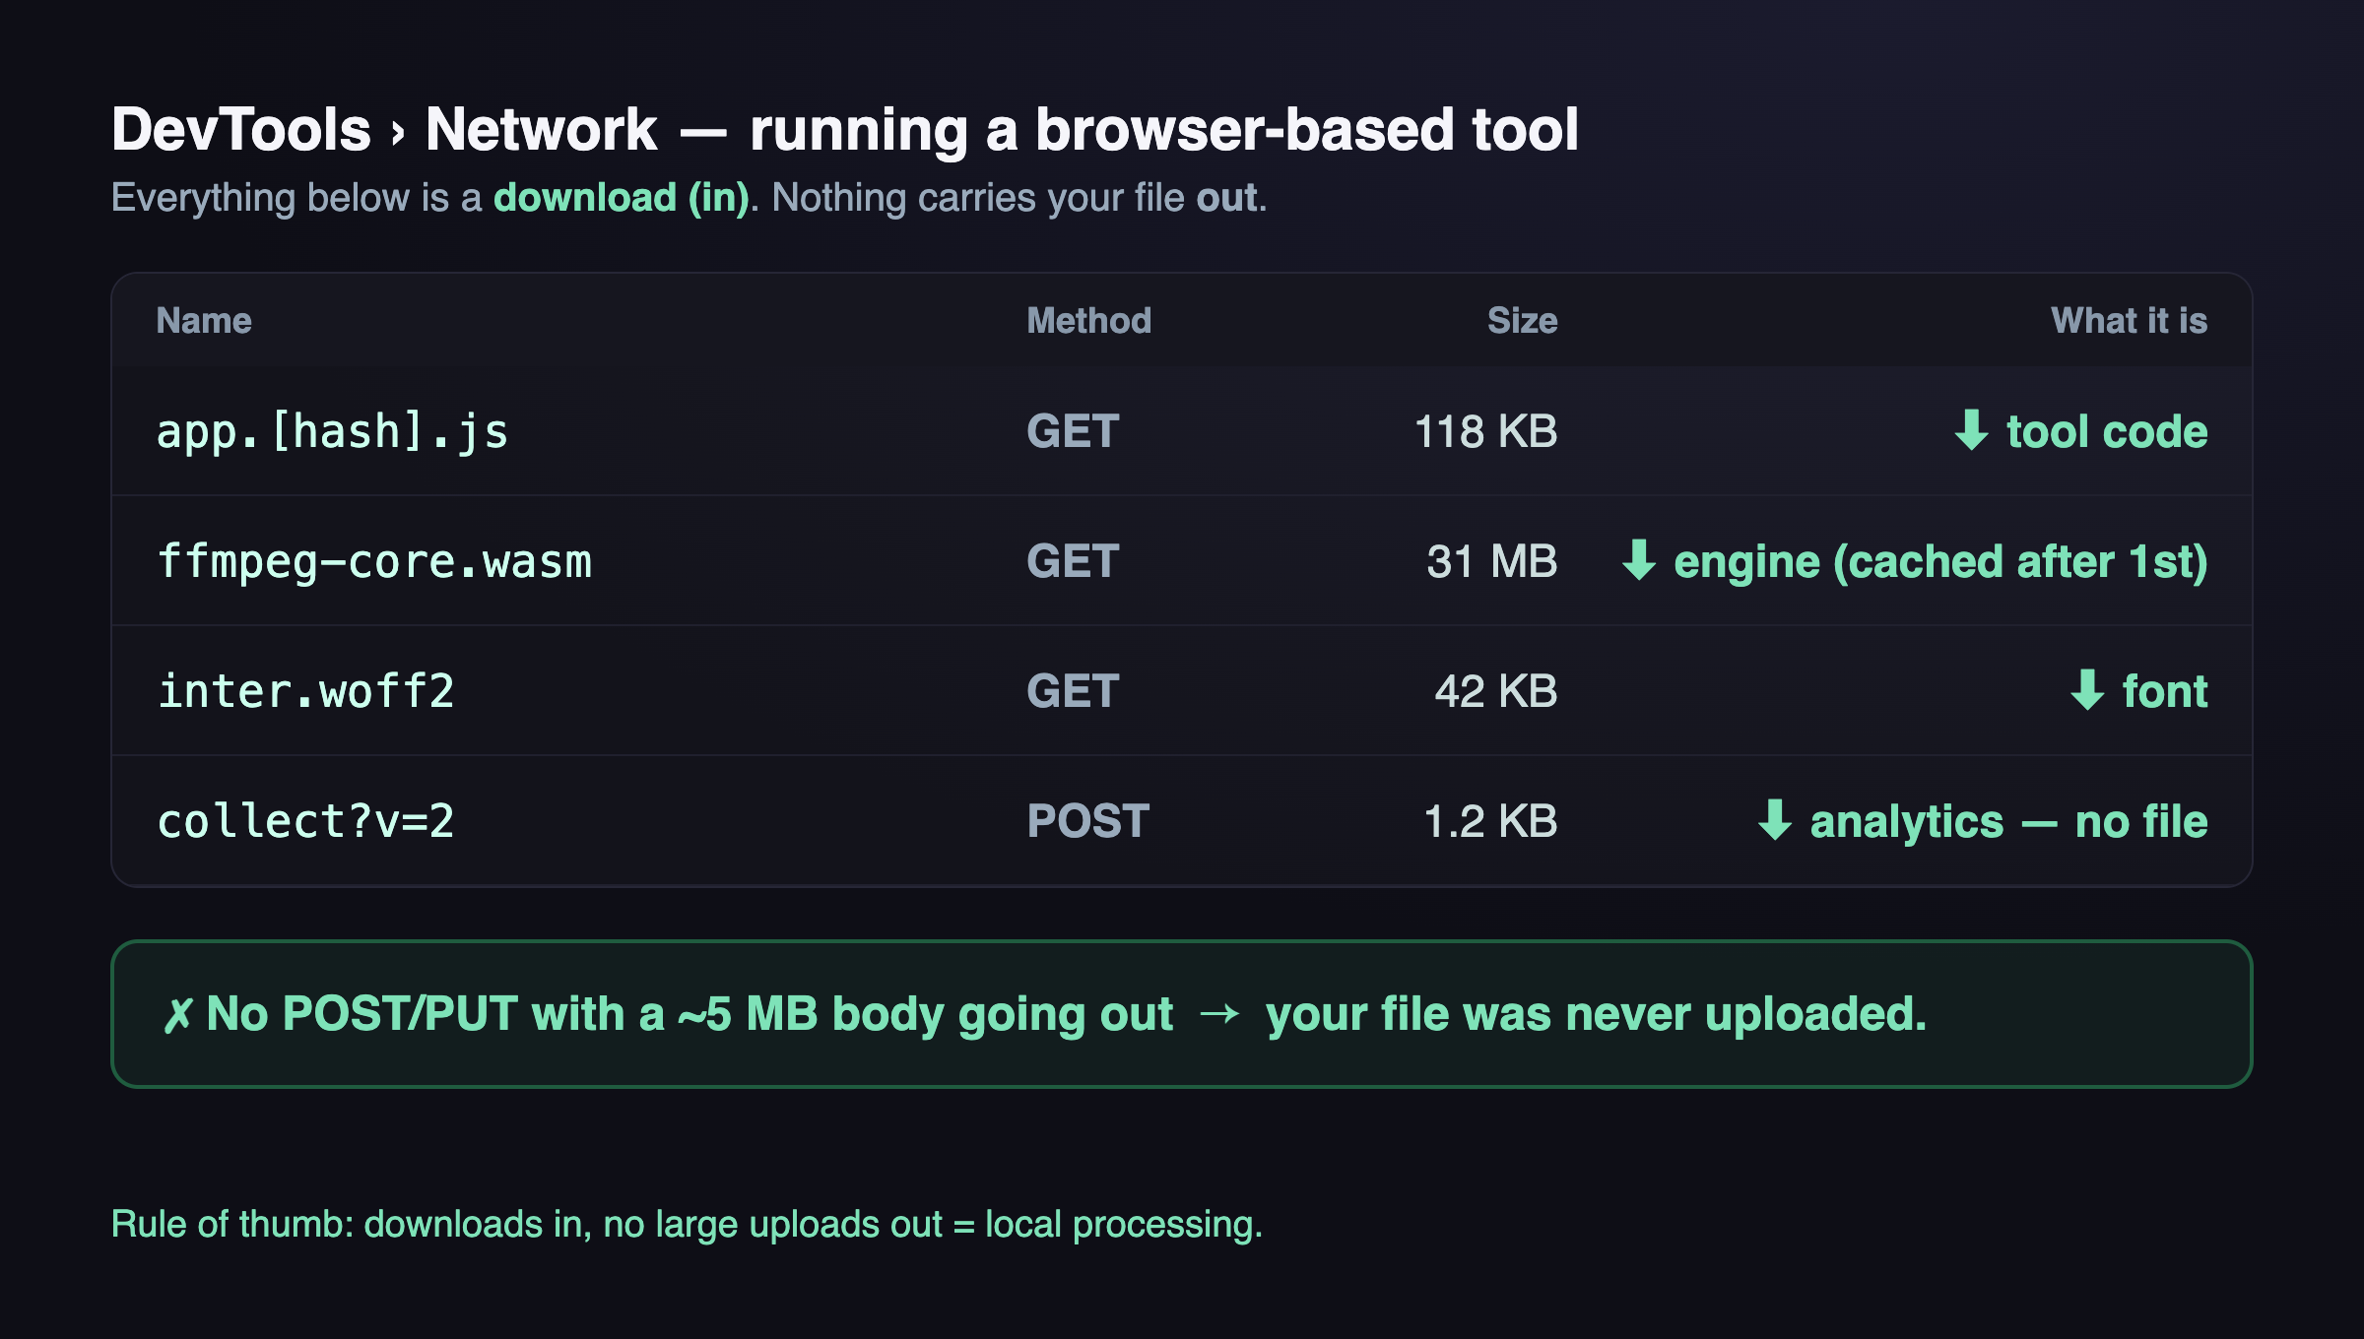
Task: Select the ffmpeg-core.wasm request name
Action: click(375, 561)
